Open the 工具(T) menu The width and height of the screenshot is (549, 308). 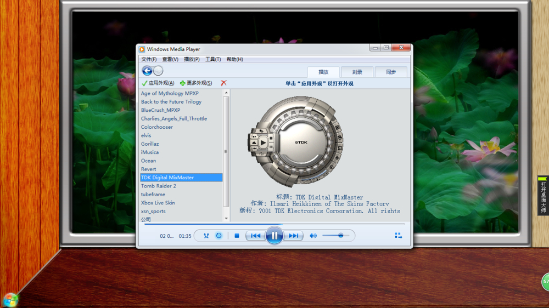coord(213,59)
